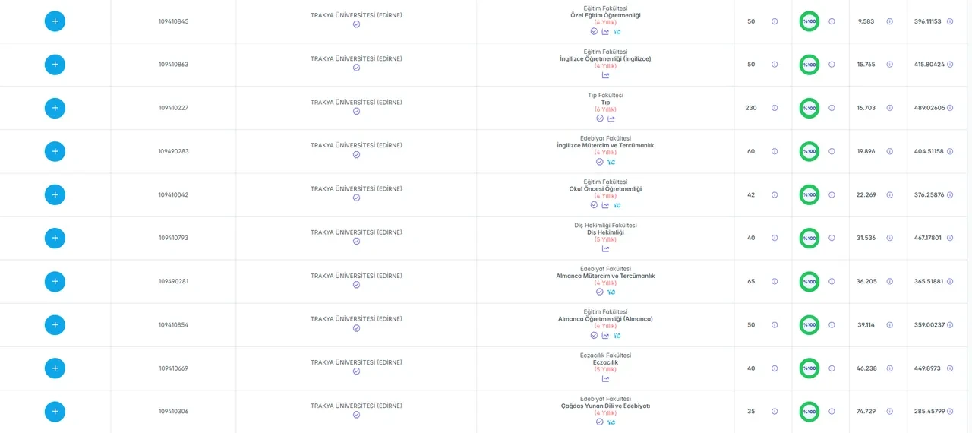The image size is (972, 433).
Task: Open trend chart icon under Eczacılık
Action: 605,379
